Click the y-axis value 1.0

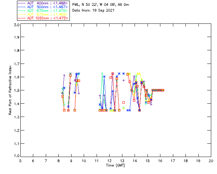[x=17, y=156]
